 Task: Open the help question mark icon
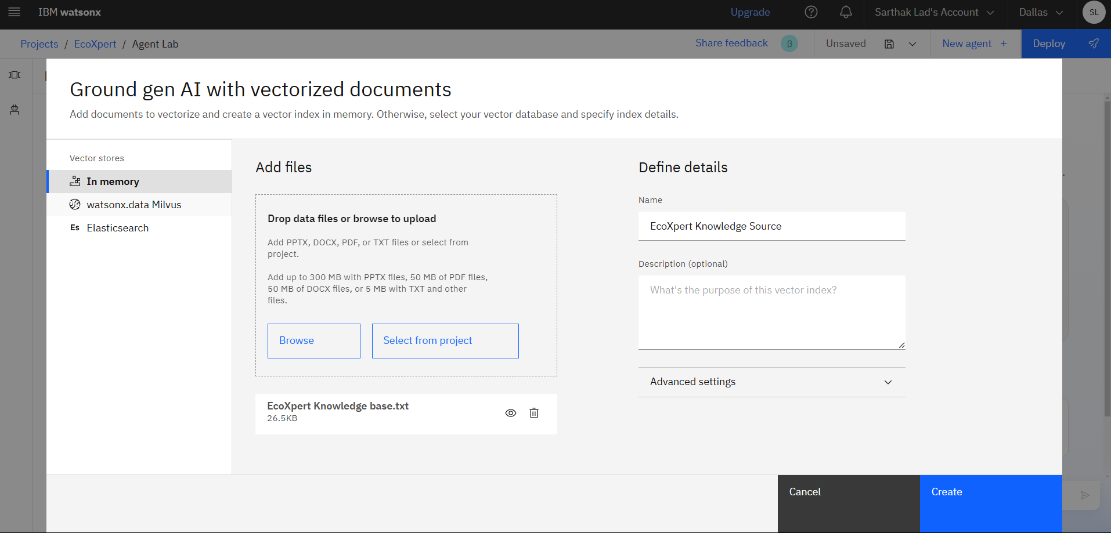[811, 12]
